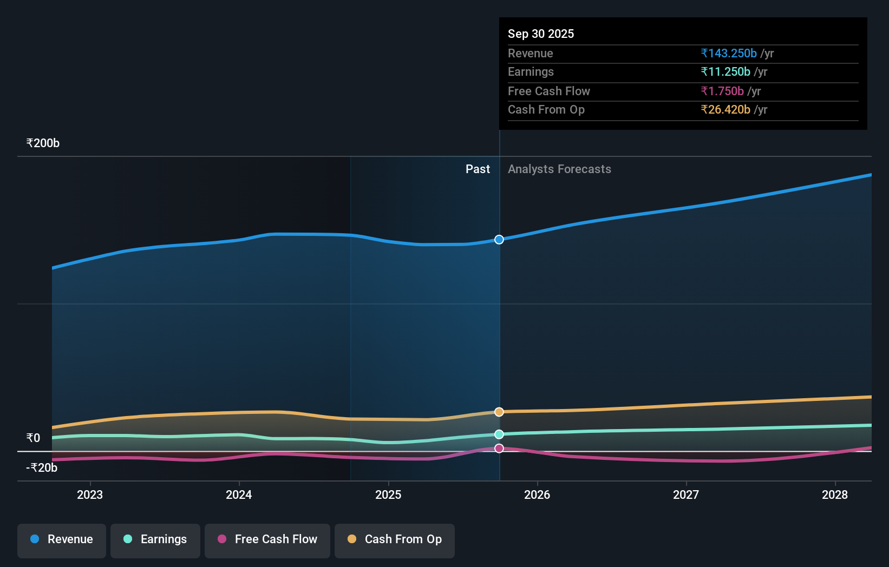The height and width of the screenshot is (567, 889).
Task: Select the blue Revenue data point marker
Action: pyautogui.click(x=499, y=240)
